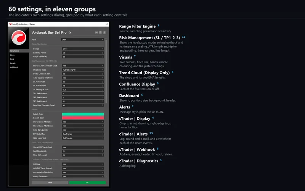This screenshot has height=191, width=305.
Task: Open the Source dropdown set to Close
Action: (x=83, y=49)
